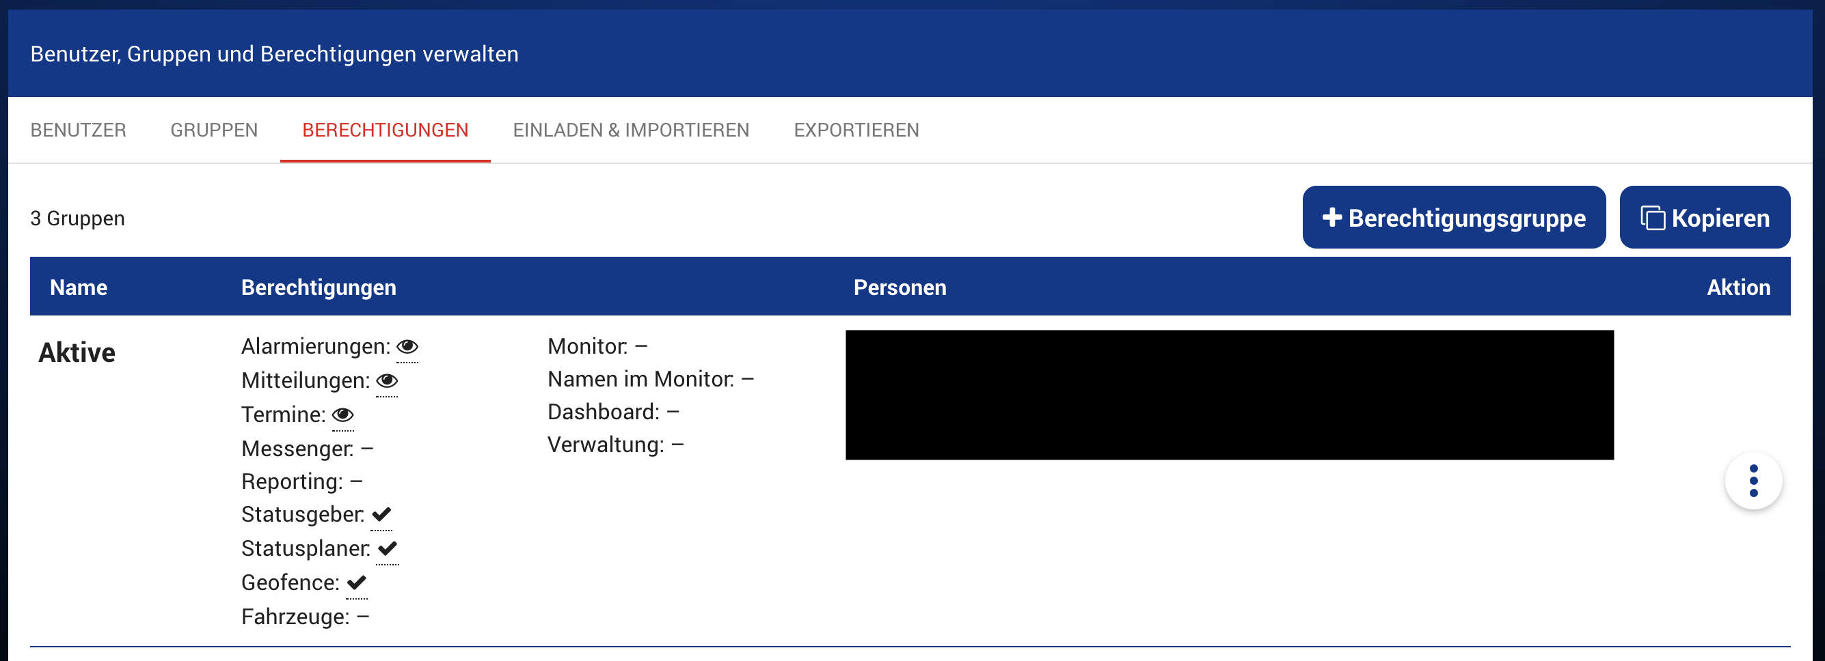Click the Aktion column header

[x=1738, y=287]
